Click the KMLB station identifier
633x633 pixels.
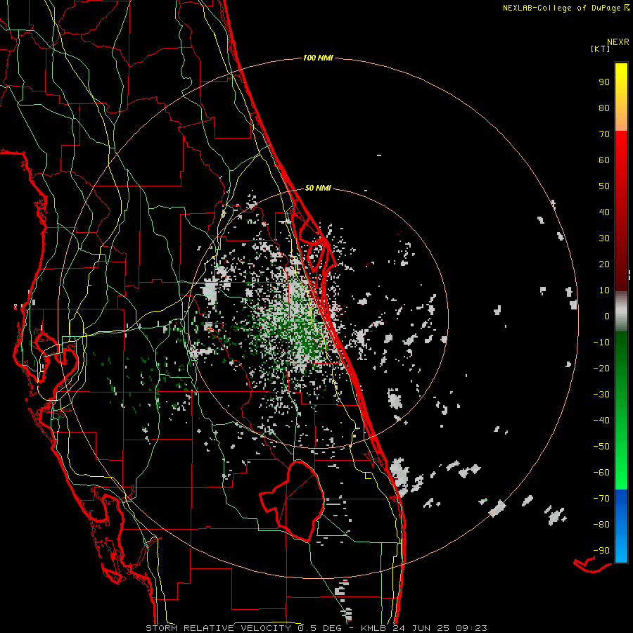373,628
